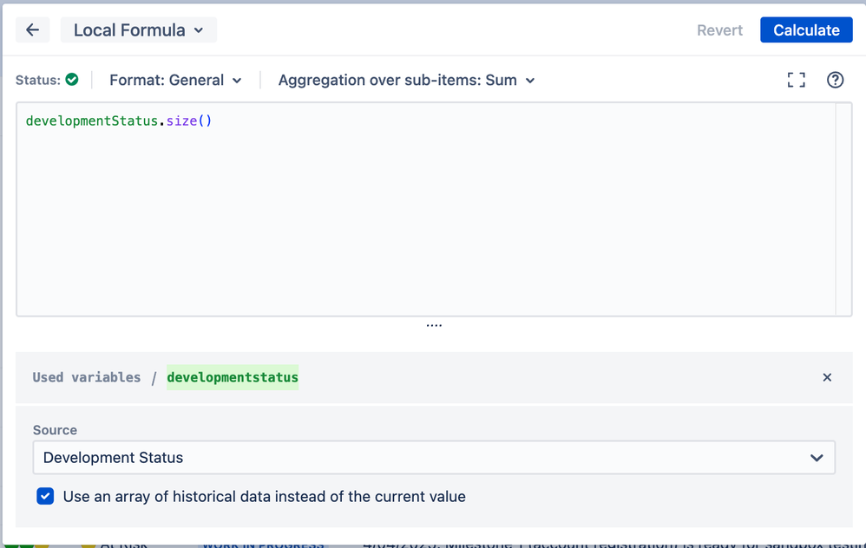Click the Used variables breadcrumb label
The height and width of the screenshot is (548, 866).
tap(87, 377)
